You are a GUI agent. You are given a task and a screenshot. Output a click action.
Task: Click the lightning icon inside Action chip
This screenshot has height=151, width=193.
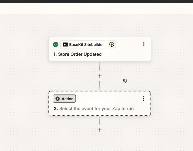57,99
